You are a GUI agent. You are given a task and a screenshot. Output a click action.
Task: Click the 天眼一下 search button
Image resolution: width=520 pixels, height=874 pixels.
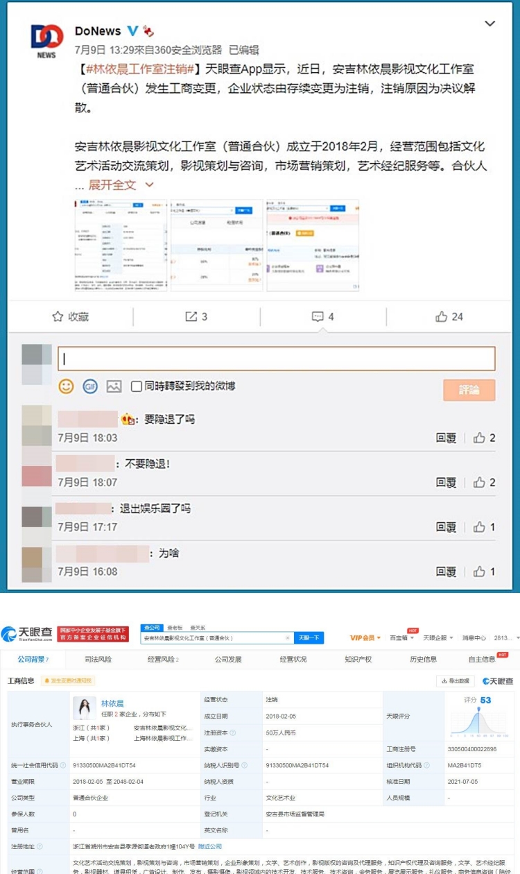[309, 637]
